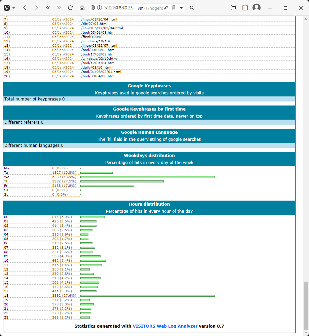Click hour 10 value 662 (5.4%)

(62, 261)
